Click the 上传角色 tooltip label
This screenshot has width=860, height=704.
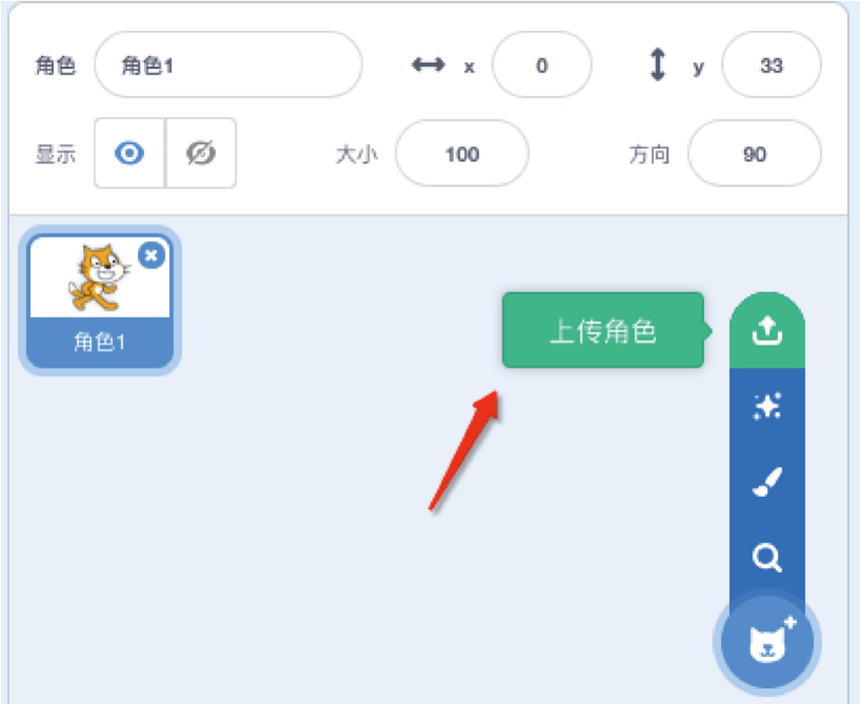[x=603, y=331]
